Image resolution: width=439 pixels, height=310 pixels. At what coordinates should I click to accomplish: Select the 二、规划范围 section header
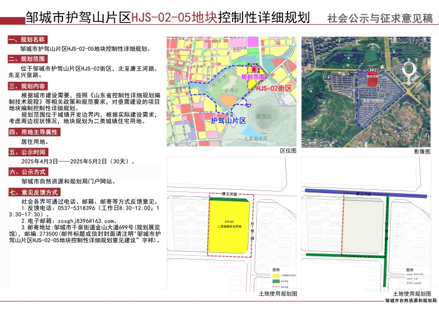pos(27,59)
